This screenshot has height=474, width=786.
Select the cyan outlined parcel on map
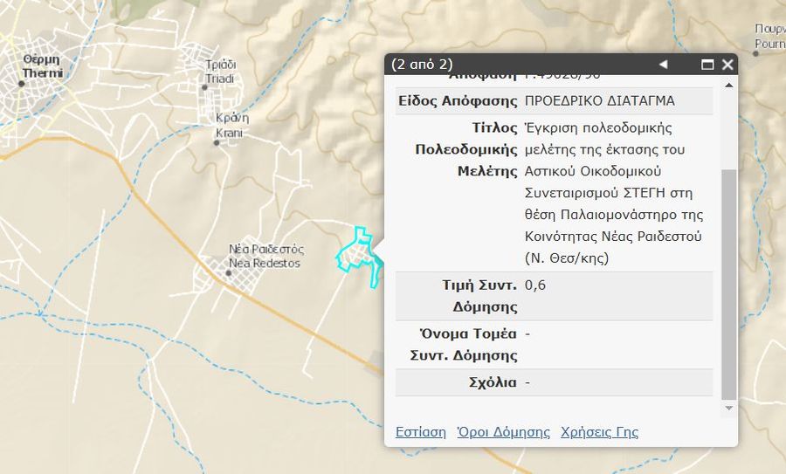tap(356, 253)
